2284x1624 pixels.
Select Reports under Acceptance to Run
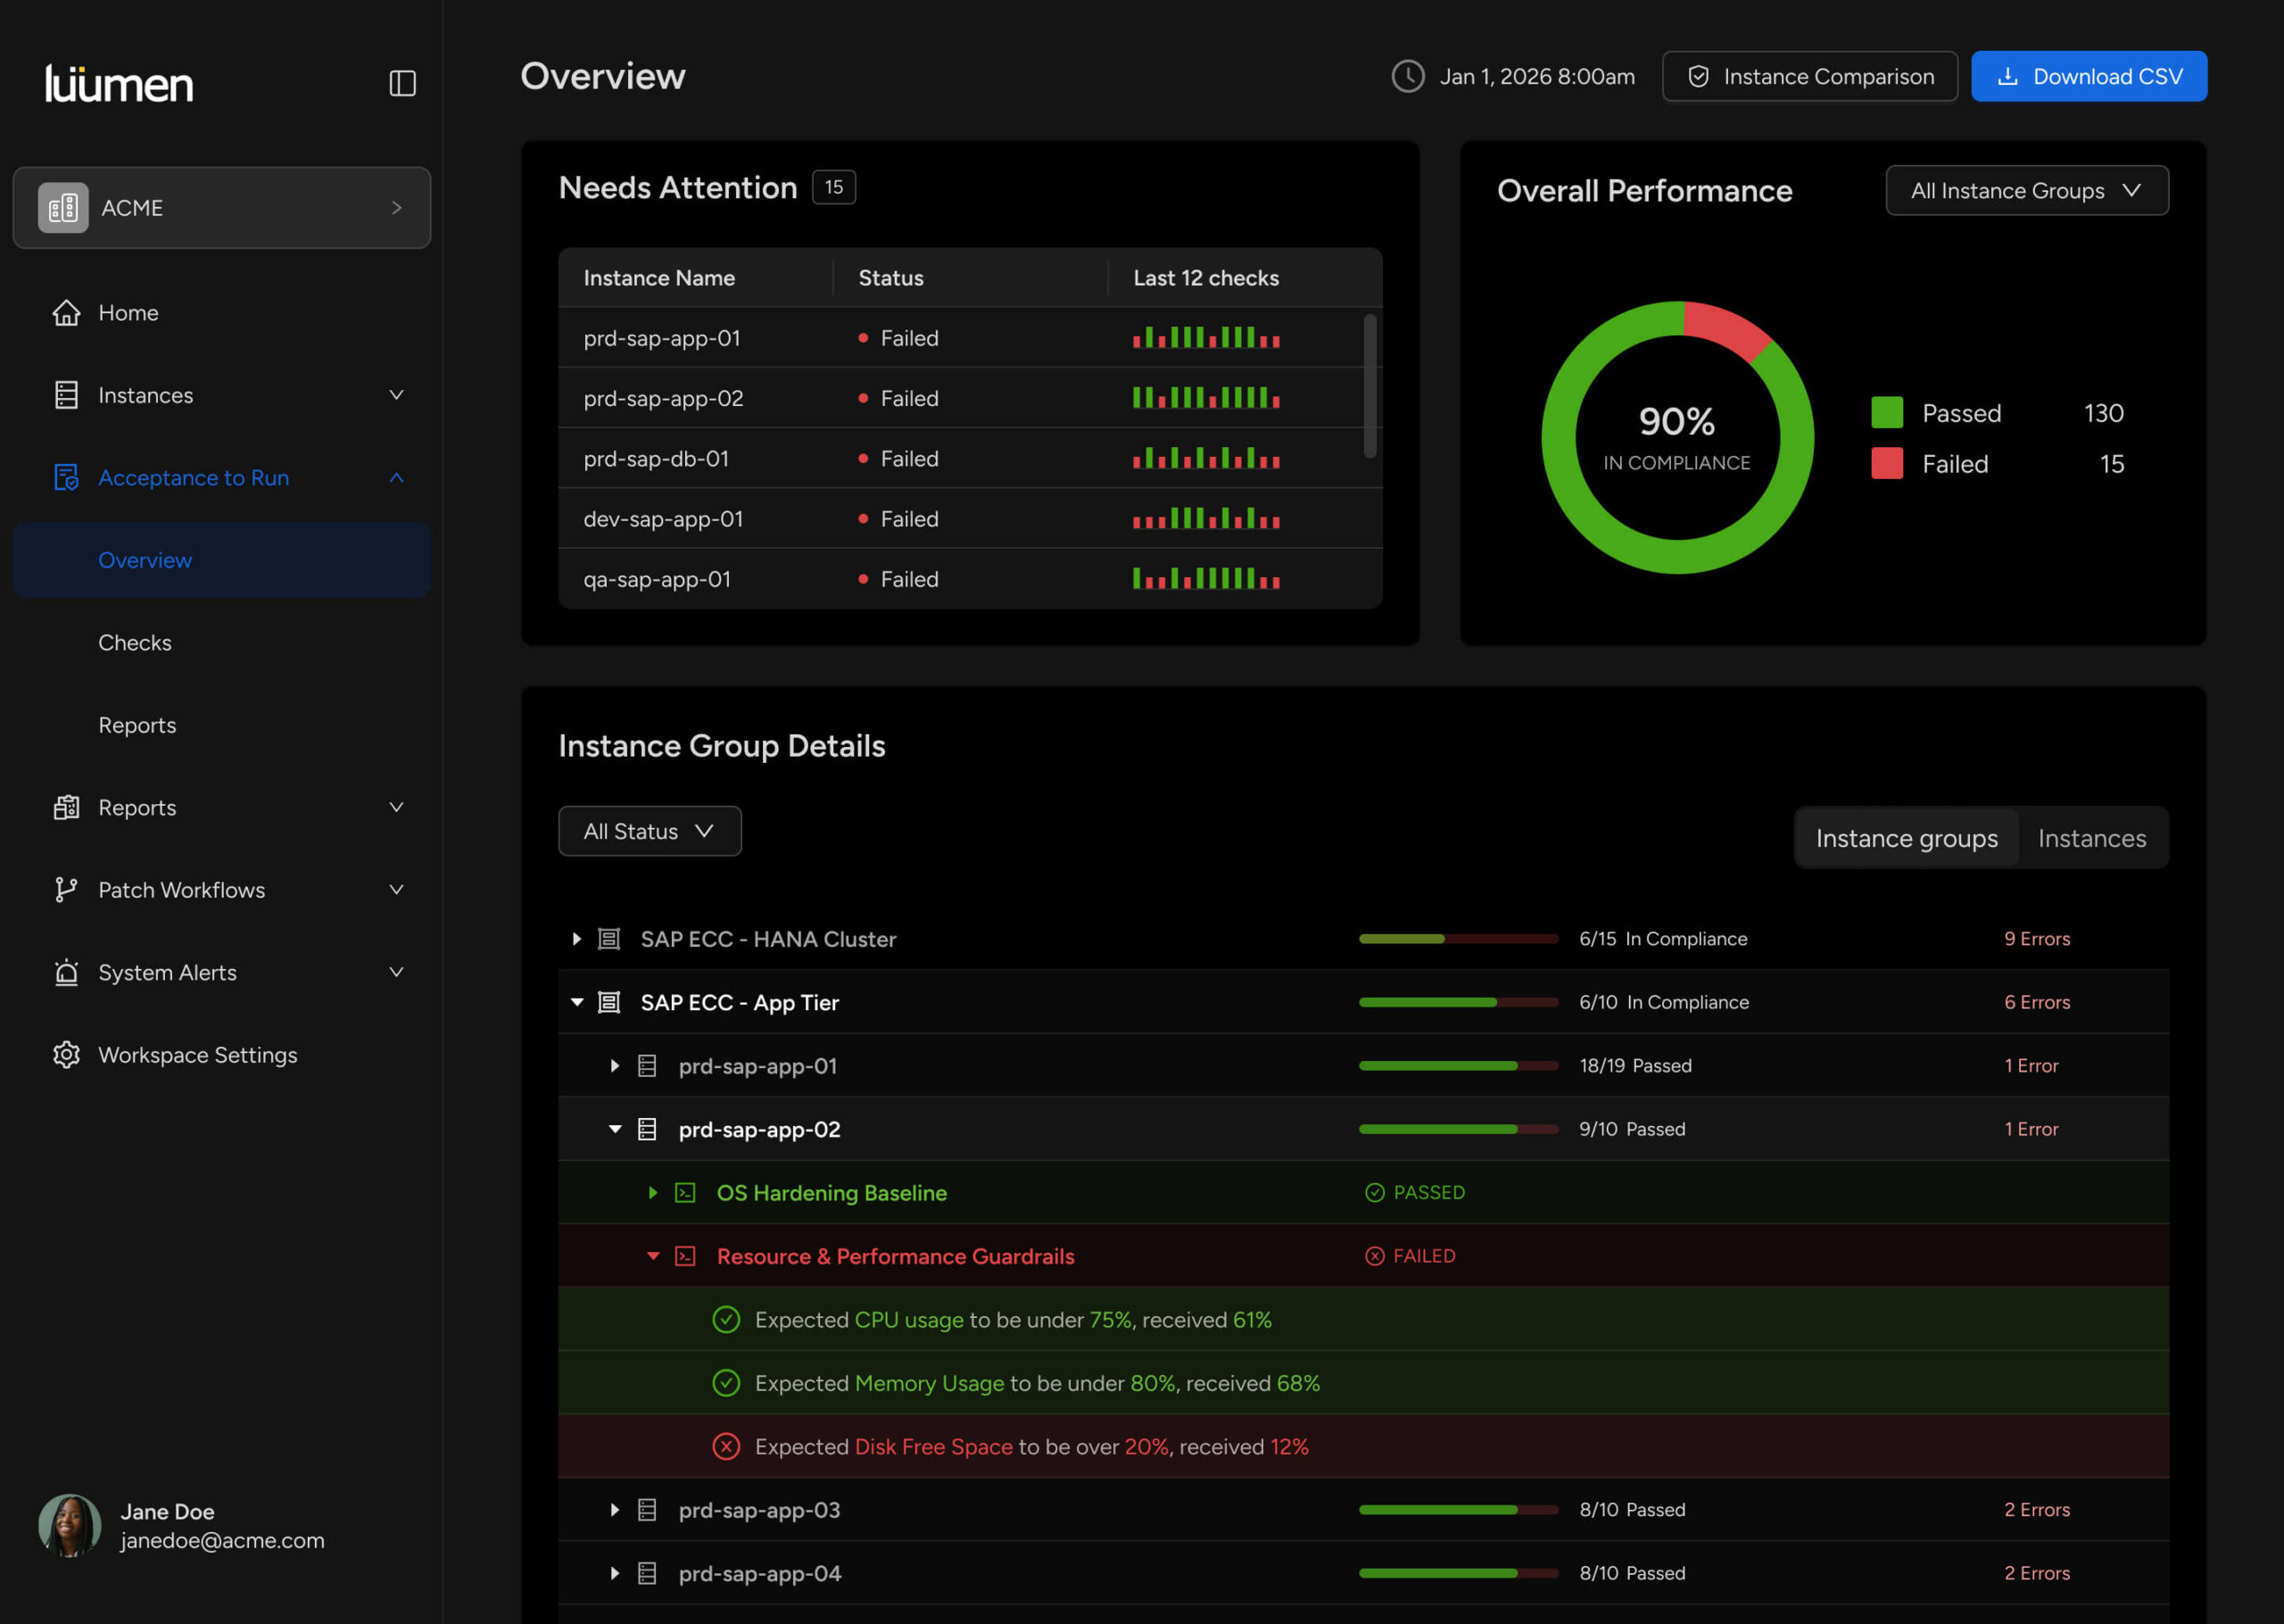pos(137,725)
